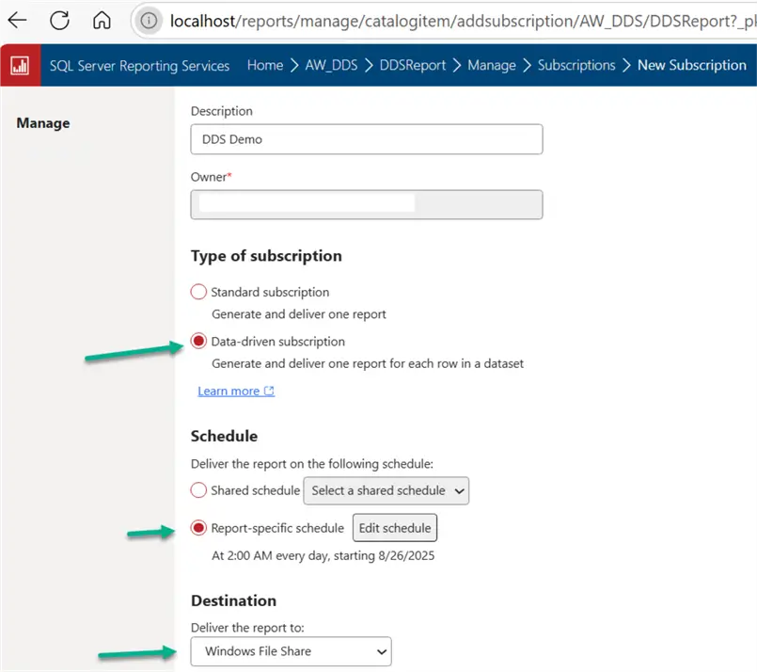
Task: Click the external link icon beside Learn more
Action: pos(269,392)
